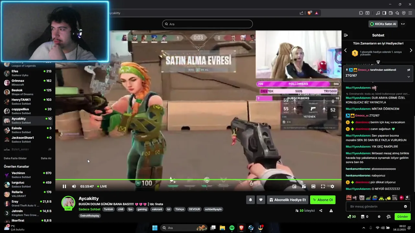The width and height of the screenshot is (415, 233).
Task: Open Efes channel in sidebar
Action: tap(28, 73)
